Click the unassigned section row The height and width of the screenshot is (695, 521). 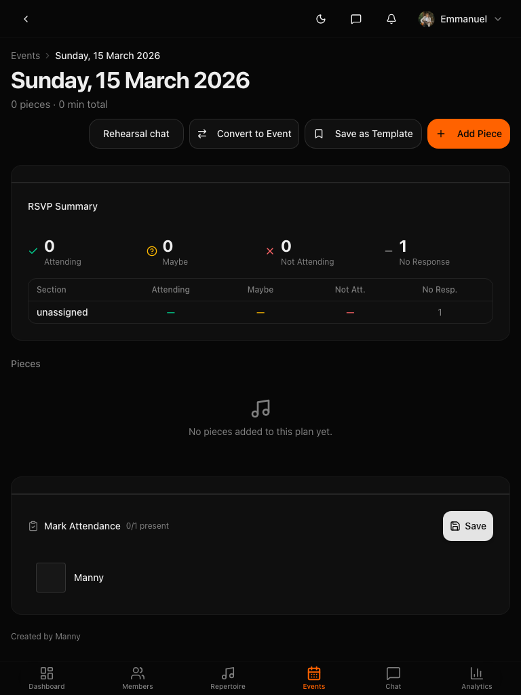tap(62, 312)
